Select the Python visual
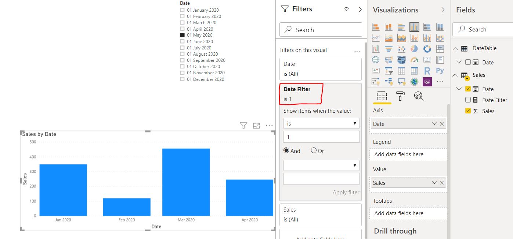 coord(440,71)
